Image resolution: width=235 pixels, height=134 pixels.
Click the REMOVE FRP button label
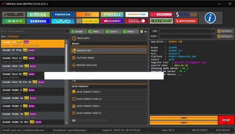(84, 51)
